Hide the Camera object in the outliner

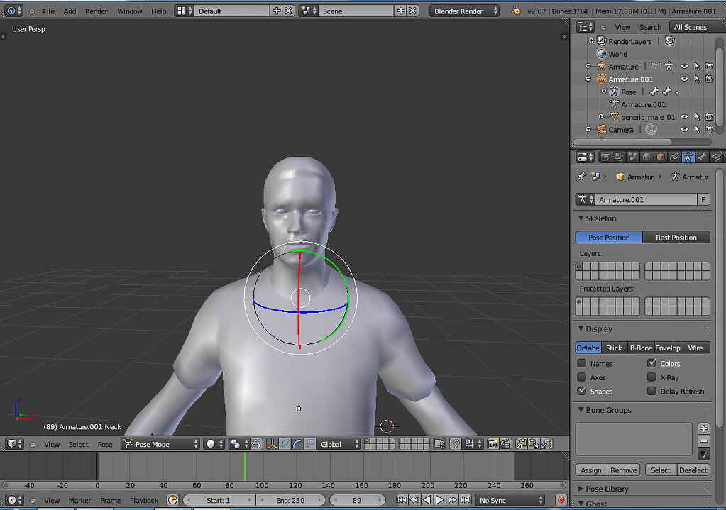coord(683,129)
